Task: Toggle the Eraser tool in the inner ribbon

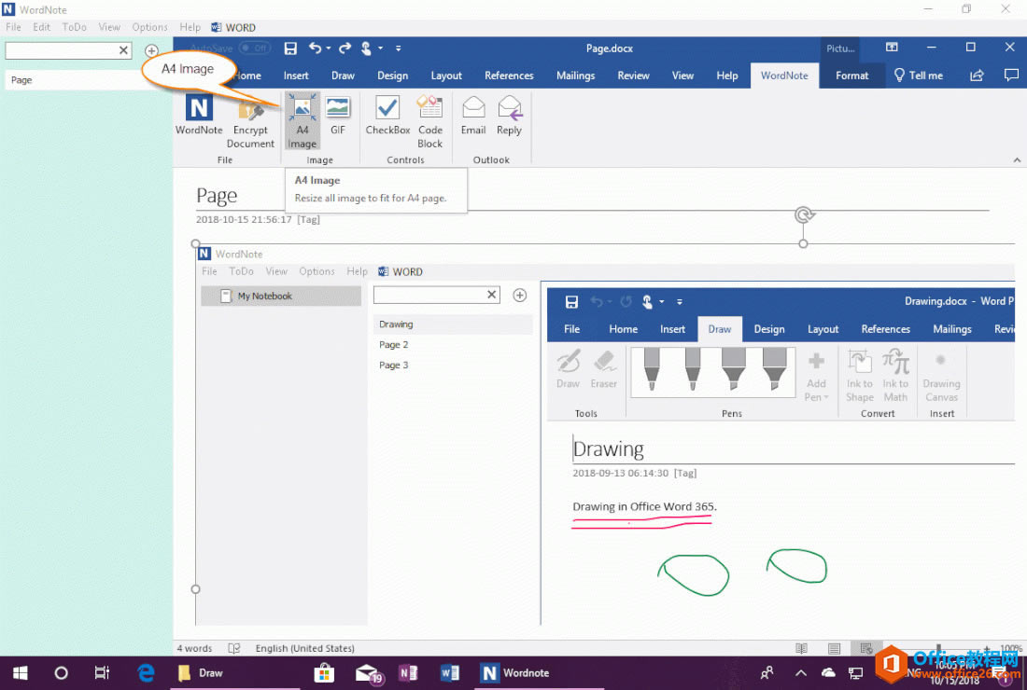Action: pyautogui.click(x=604, y=371)
